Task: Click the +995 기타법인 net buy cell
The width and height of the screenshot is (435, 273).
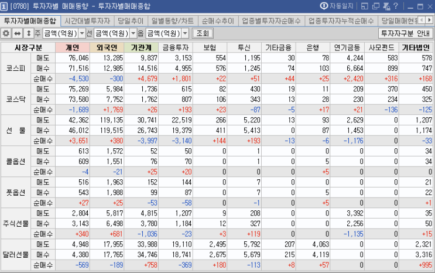Action: click(416, 265)
